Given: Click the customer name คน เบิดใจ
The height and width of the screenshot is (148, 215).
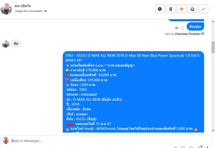Looking at the screenshot, I should [23, 6].
